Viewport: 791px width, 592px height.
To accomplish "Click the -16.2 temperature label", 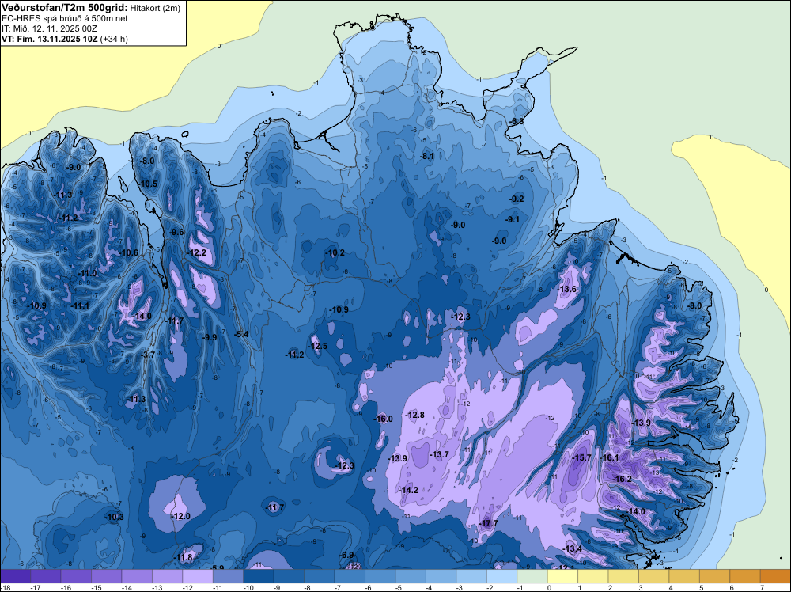I will tap(622, 479).
